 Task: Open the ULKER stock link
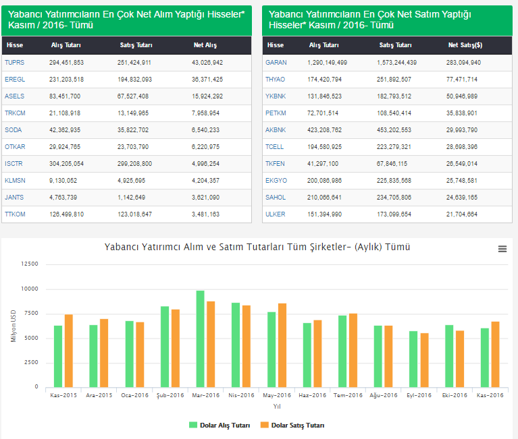pyautogui.click(x=275, y=214)
